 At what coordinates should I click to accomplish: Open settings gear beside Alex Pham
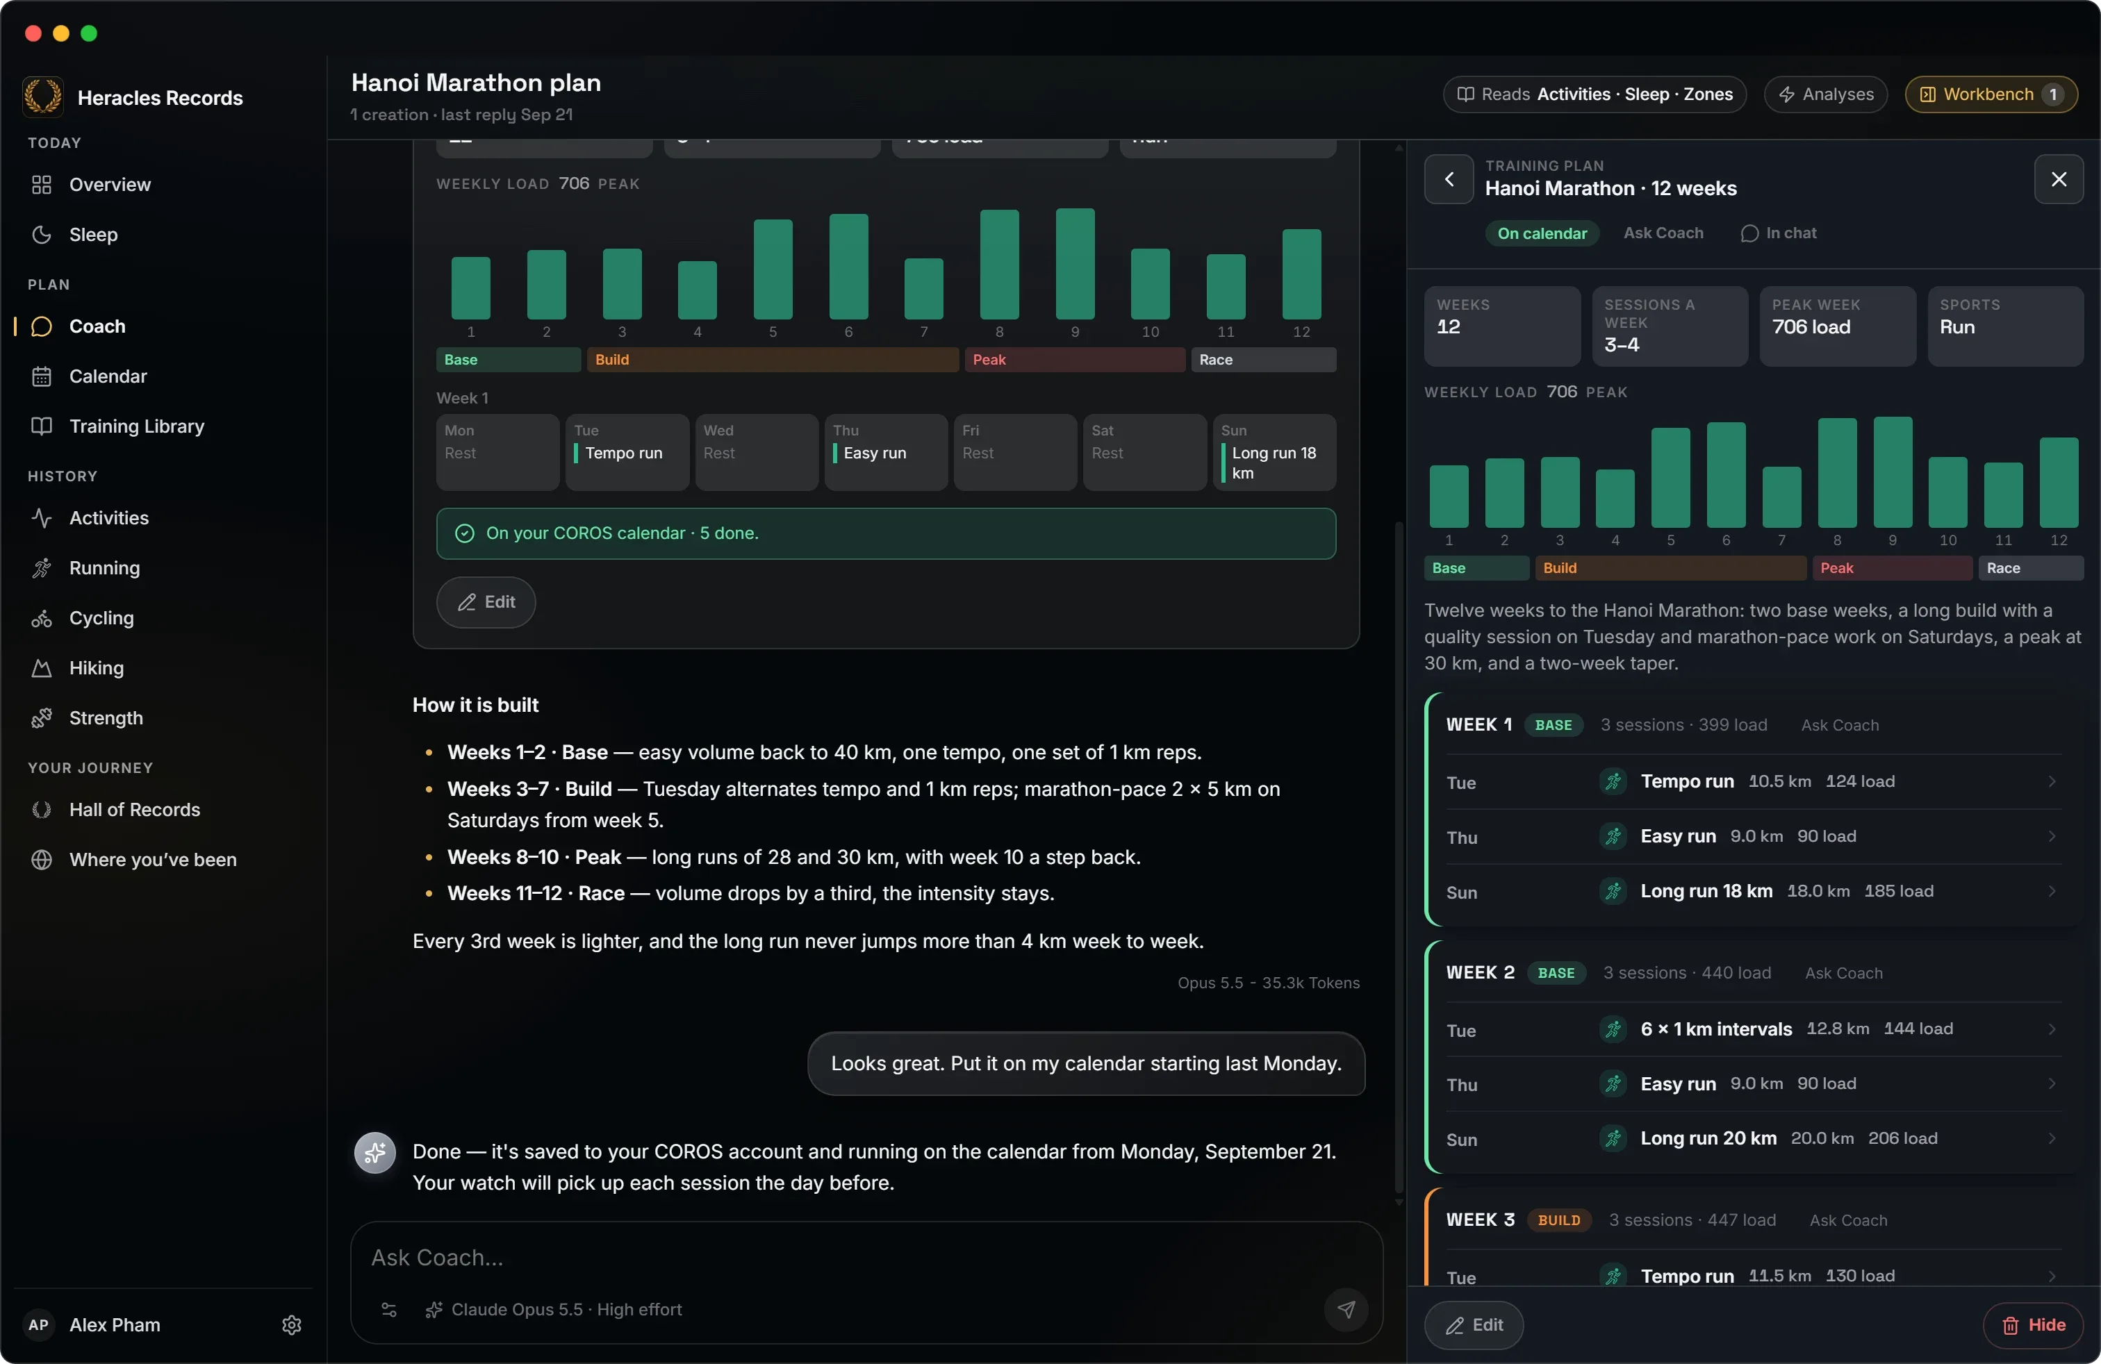[x=291, y=1324]
